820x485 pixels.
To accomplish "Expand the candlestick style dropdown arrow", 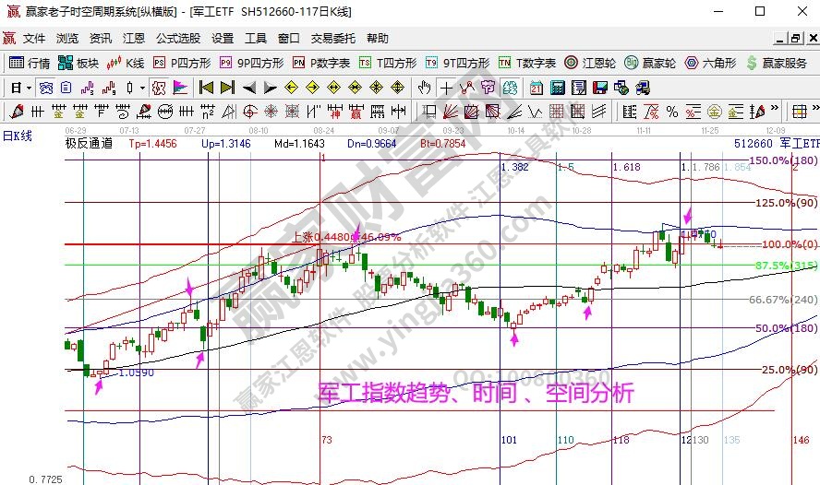I will tap(141, 88).
